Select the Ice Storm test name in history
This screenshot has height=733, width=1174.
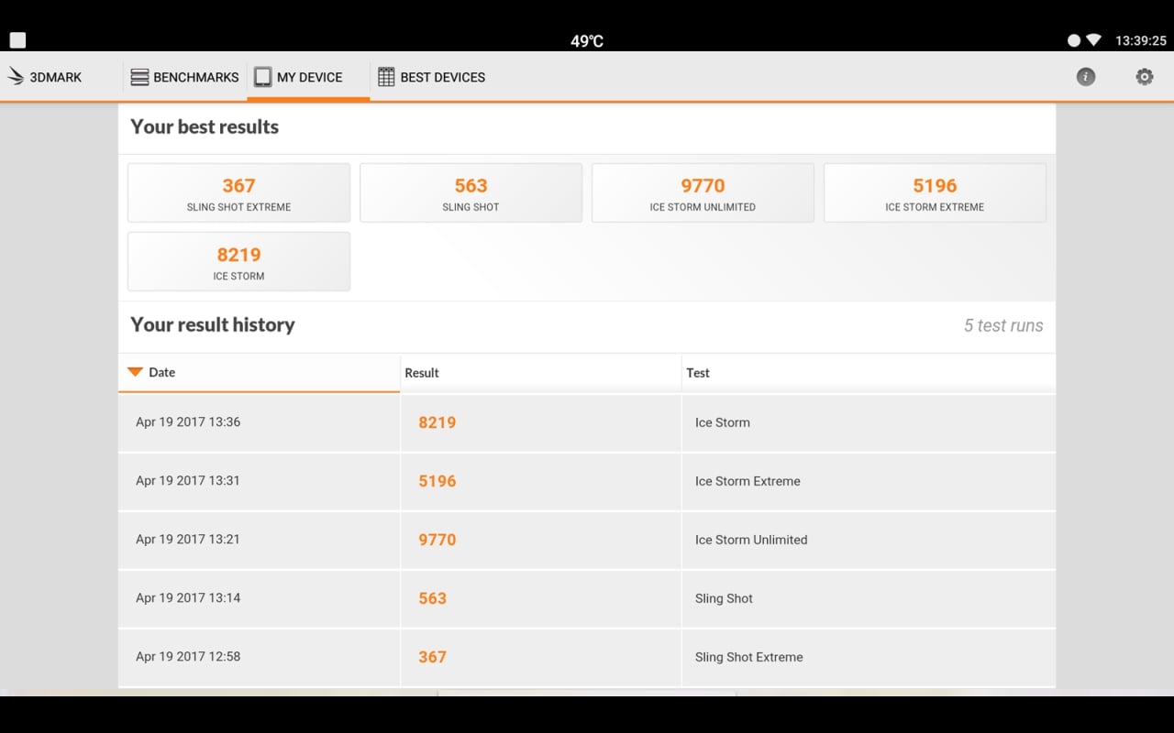point(723,422)
